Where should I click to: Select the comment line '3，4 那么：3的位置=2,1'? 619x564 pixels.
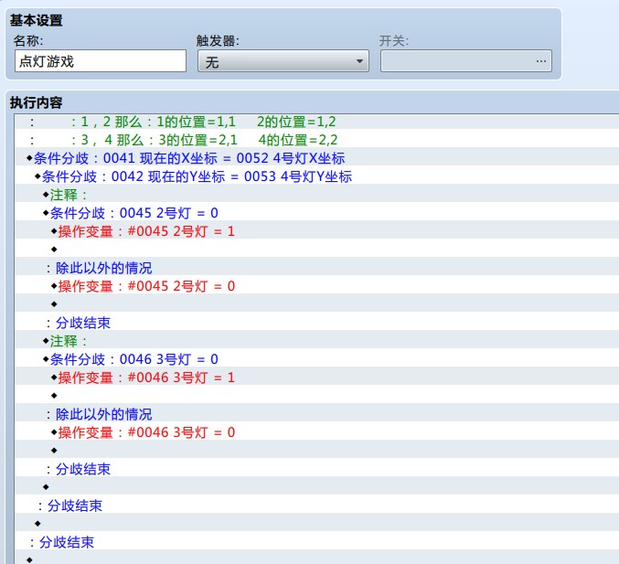pyautogui.click(x=316, y=140)
